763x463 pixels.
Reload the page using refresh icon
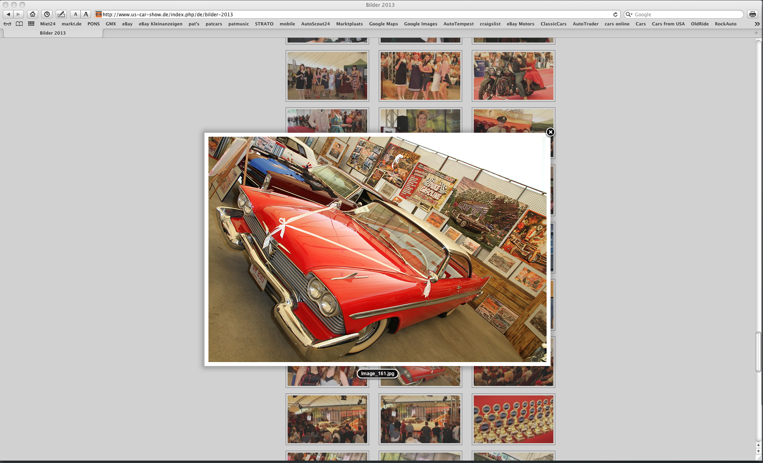tap(615, 14)
